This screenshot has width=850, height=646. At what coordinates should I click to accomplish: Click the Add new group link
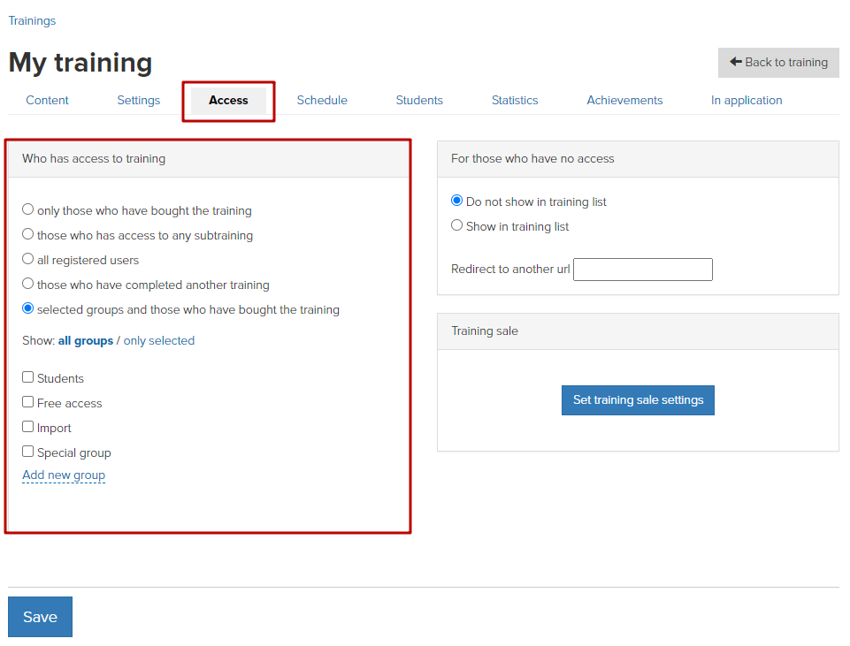coord(64,475)
